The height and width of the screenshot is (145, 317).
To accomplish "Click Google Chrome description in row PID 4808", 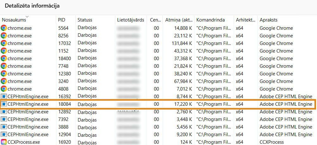I will pos(276,89).
